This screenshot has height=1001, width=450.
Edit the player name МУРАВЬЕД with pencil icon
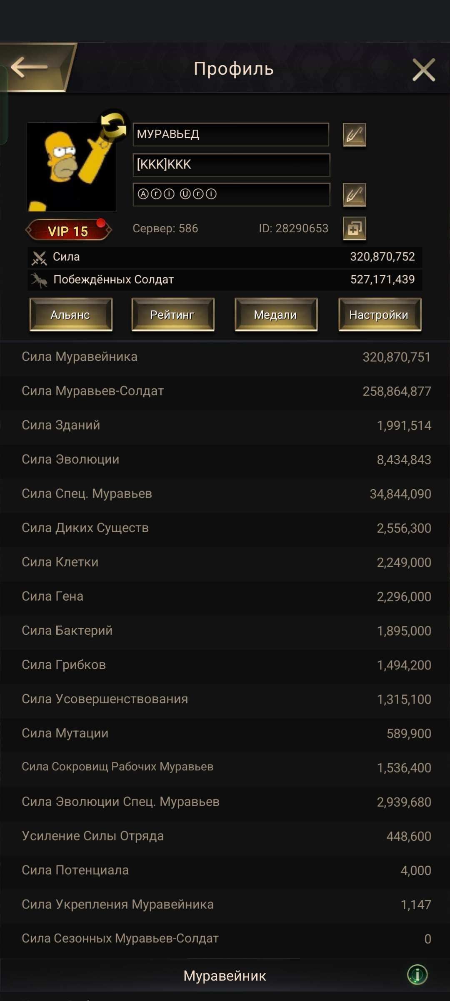[354, 135]
